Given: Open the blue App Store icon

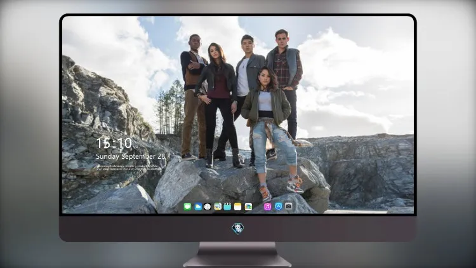Looking at the screenshot, I should pyautogui.click(x=278, y=206).
